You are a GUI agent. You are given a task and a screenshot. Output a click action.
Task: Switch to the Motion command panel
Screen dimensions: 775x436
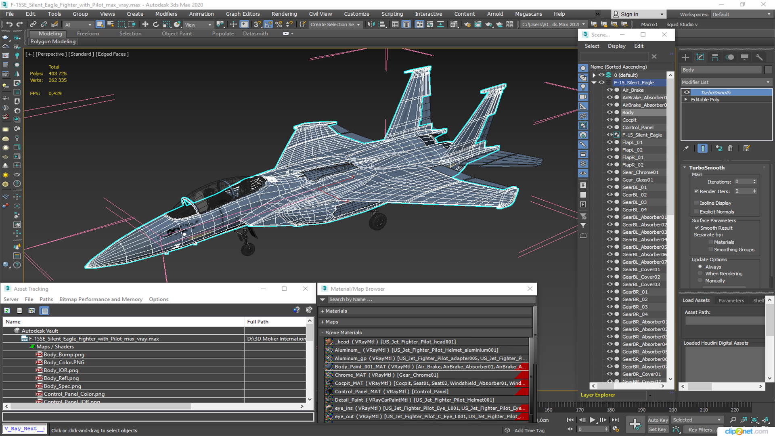pos(730,57)
